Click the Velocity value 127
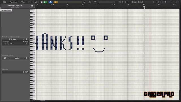Screen dimensions: 181x102 (x=26, y=72)
